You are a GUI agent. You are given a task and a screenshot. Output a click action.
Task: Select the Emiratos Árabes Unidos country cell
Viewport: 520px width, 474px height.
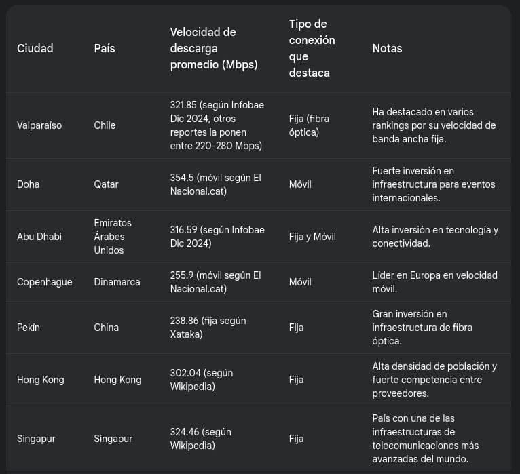[x=113, y=237]
